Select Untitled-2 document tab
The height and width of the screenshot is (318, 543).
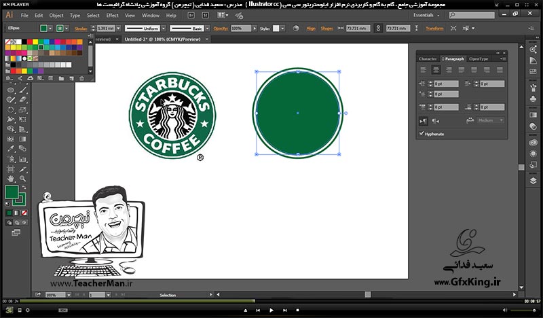(162, 39)
